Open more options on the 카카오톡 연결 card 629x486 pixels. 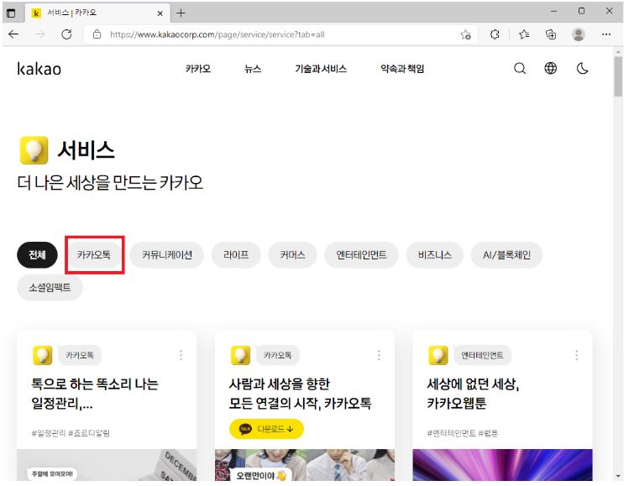point(379,355)
